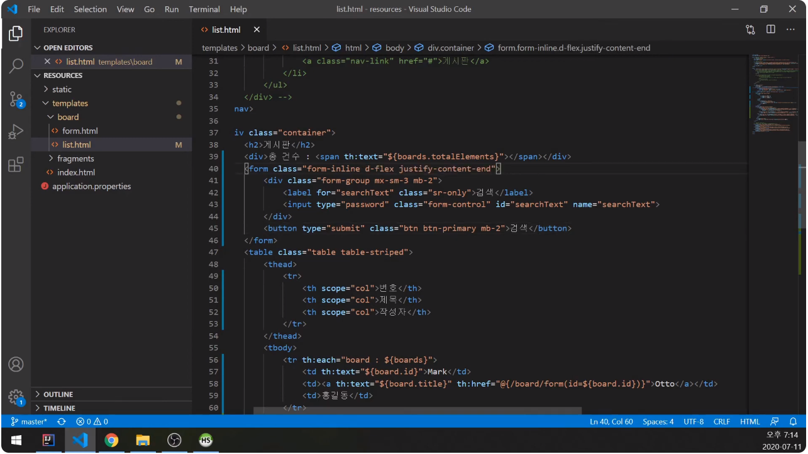This screenshot has height=454, width=808.
Task: Change line endings via CRLF item
Action: click(722, 421)
